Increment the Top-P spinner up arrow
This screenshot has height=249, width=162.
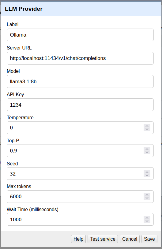pyautogui.click(x=147, y=149)
